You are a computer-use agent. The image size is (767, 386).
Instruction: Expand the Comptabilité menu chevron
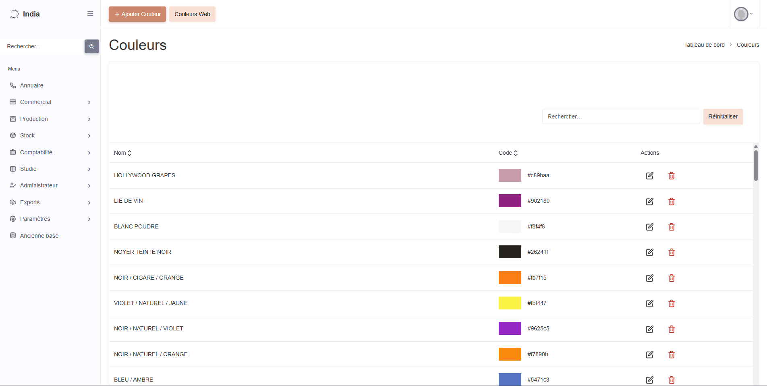click(89, 153)
